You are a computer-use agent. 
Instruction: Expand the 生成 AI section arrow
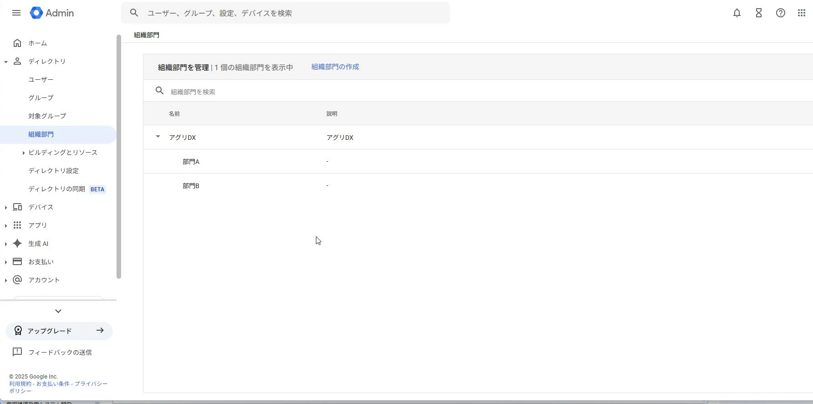(x=6, y=244)
